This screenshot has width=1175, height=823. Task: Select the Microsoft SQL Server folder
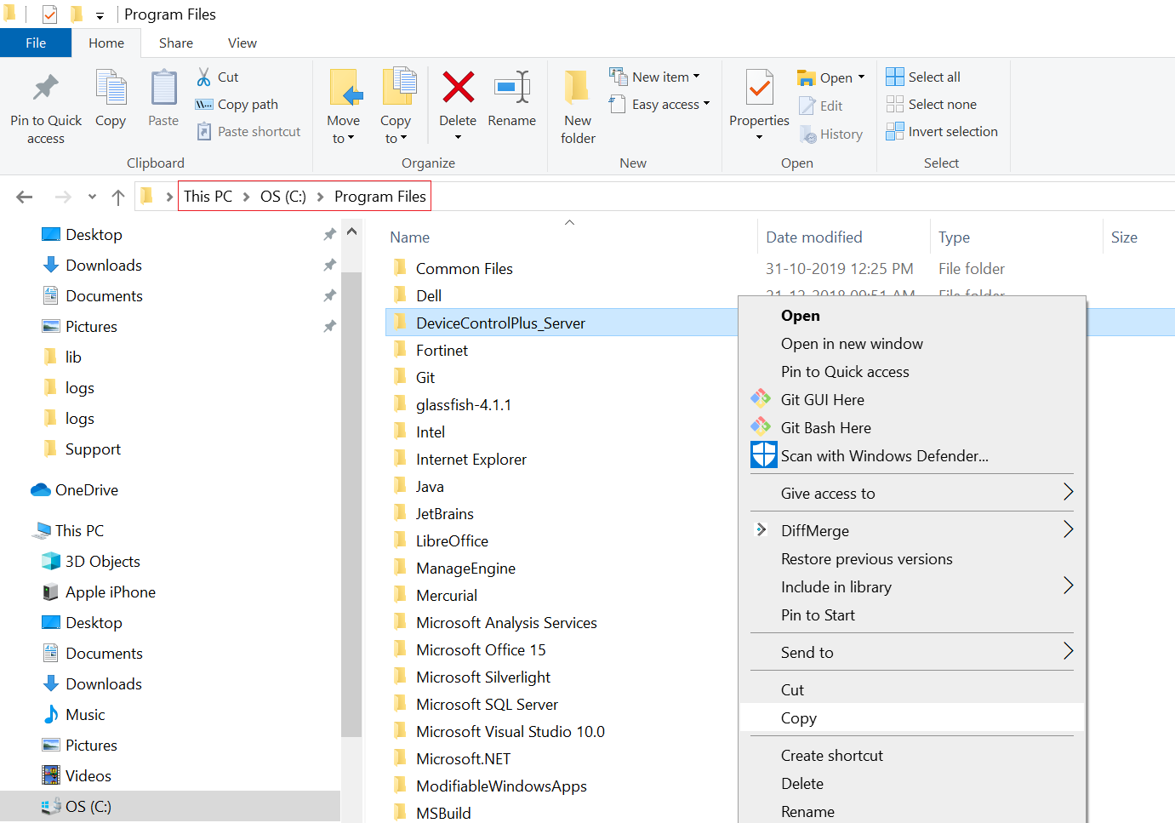[487, 704]
